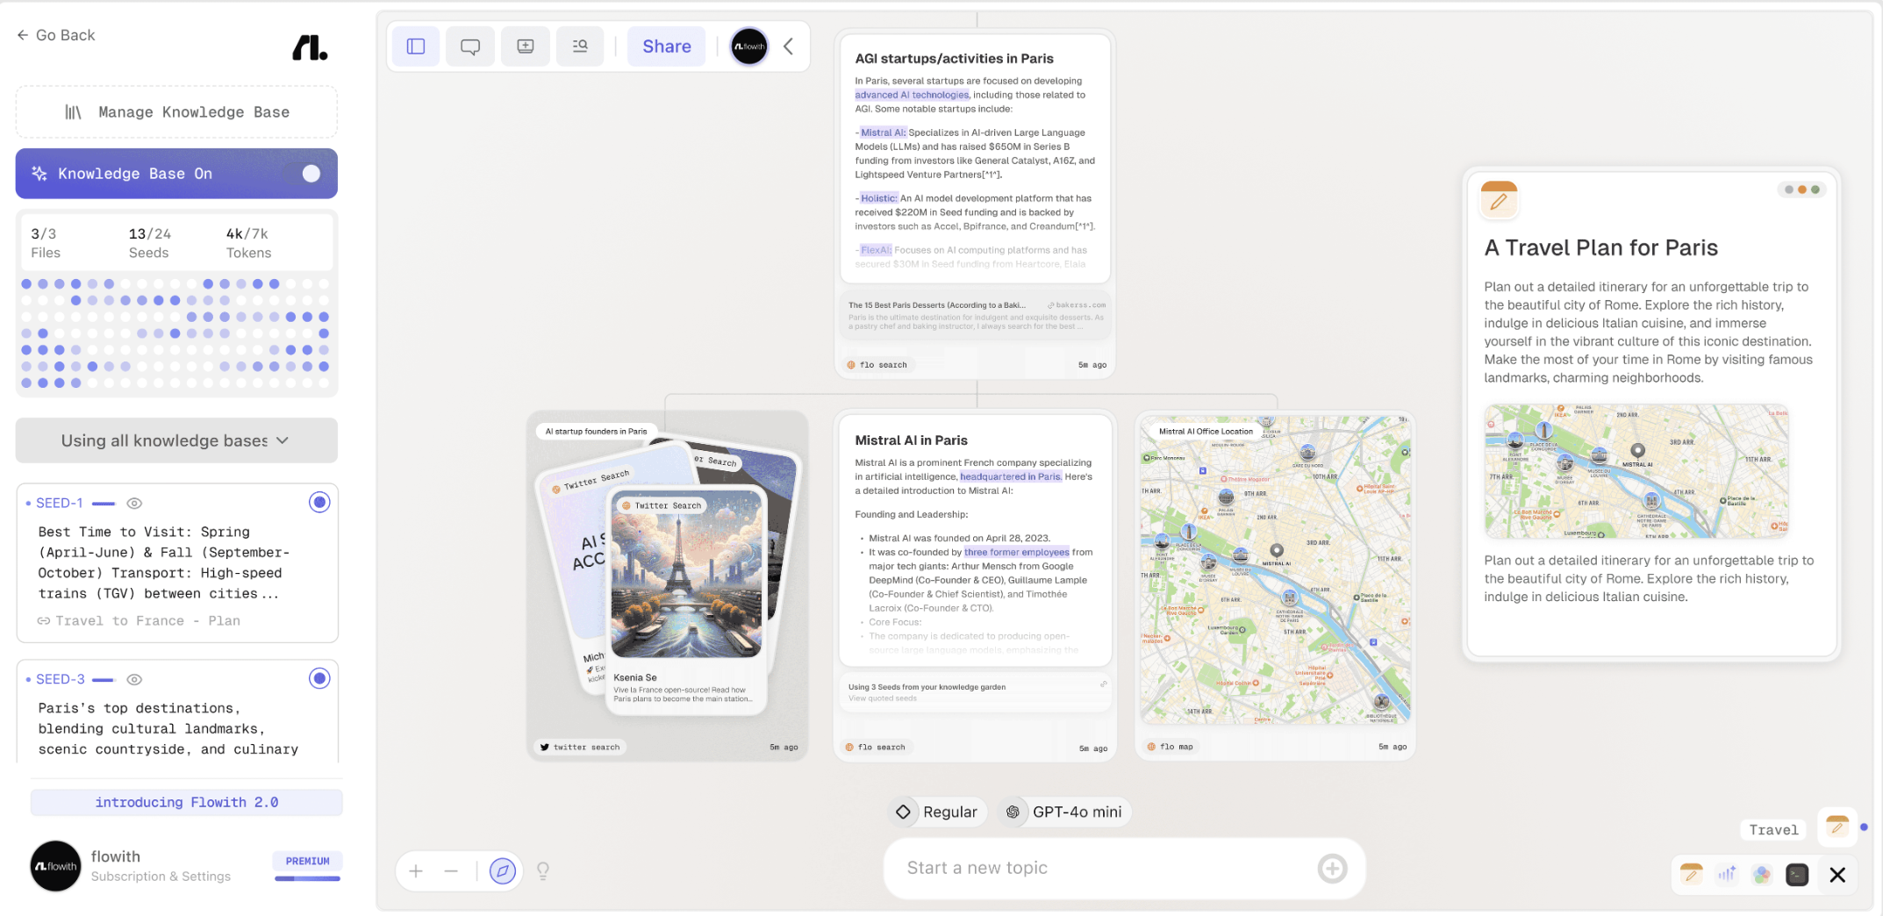The width and height of the screenshot is (1883, 916).
Task: Open the Ksenia Se Twitter Search card
Action: [x=686, y=599]
